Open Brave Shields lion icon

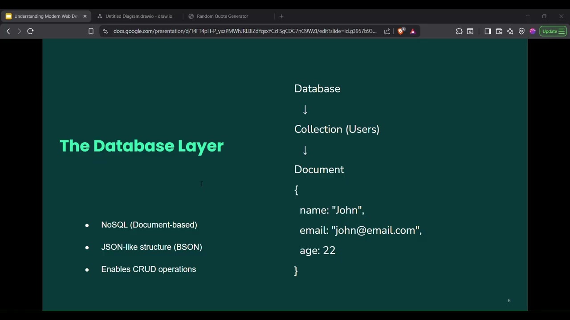401,31
